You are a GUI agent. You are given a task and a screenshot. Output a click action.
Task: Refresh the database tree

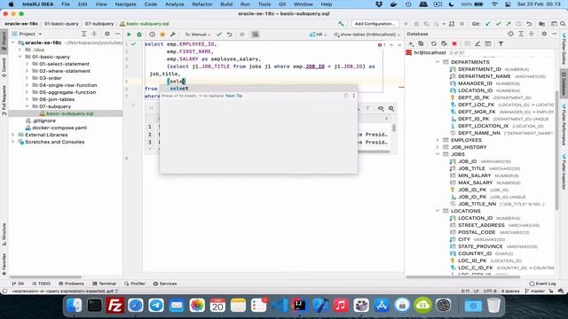pos(434,43)
